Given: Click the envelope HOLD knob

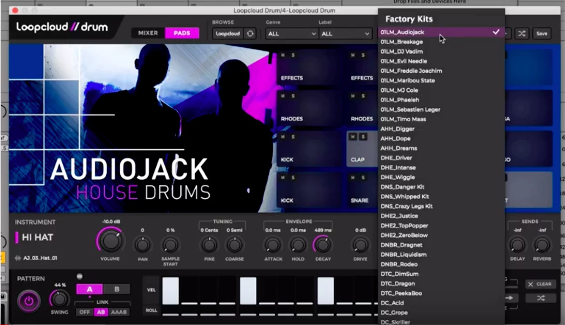Looking at the screenshot, I should point(298,245).
